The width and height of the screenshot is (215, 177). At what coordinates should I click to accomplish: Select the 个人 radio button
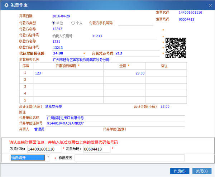(x=73, y=23)
